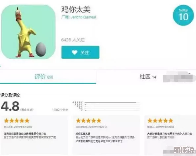Click the white heart icon
196x156 pixels.
click(x=75, y=52)
